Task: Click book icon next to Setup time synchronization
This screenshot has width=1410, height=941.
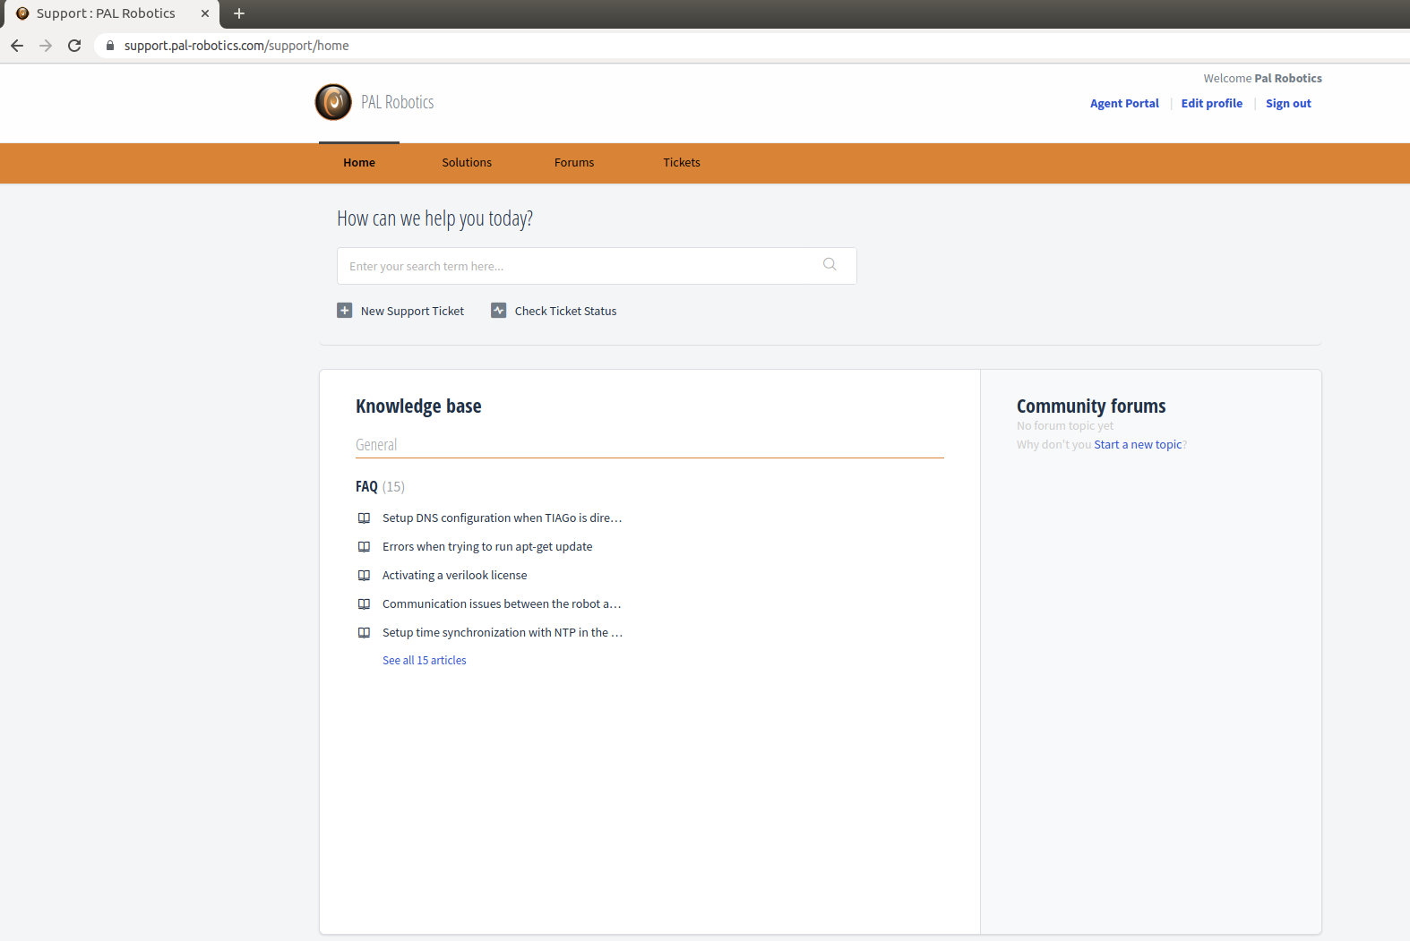Action: 364,633
